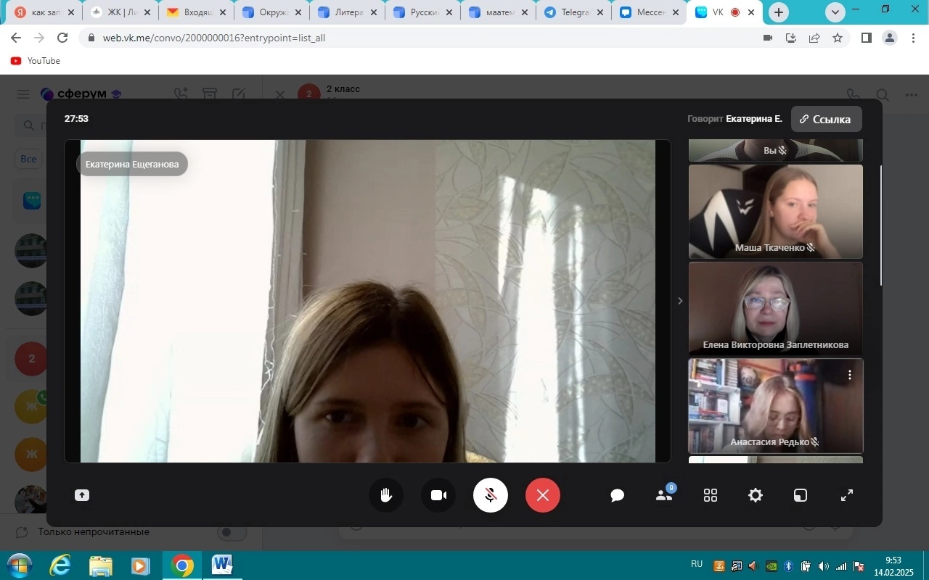
Task: Open the archive icon in the sidebar header
Action: tap(210, 94)
